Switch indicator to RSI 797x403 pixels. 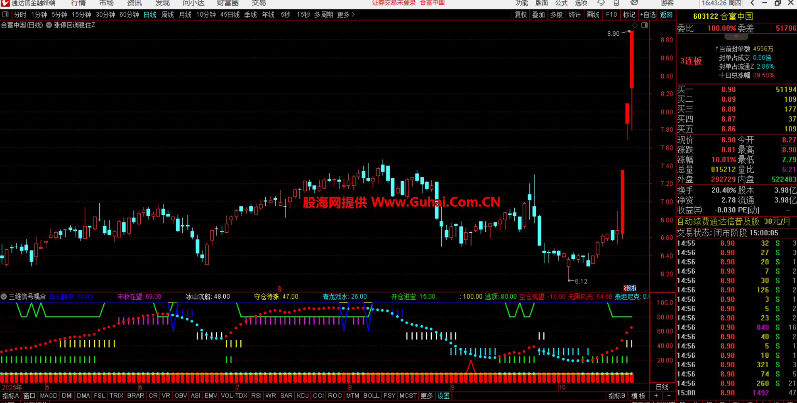(256, 396)
